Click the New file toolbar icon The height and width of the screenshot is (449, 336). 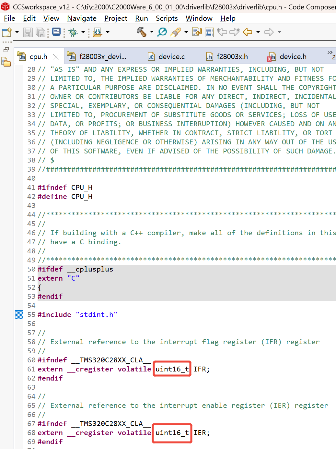[x=7, y=32]
